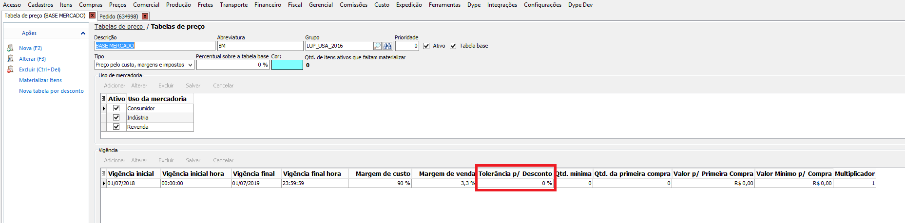
Task: Open the Financeiro menu
Action: (x=268, y=5)
